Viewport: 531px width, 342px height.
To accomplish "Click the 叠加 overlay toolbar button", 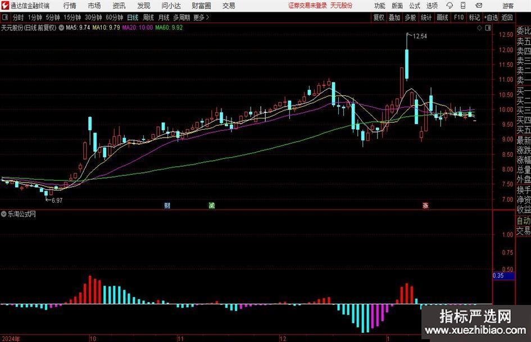I will coord(394,17).
